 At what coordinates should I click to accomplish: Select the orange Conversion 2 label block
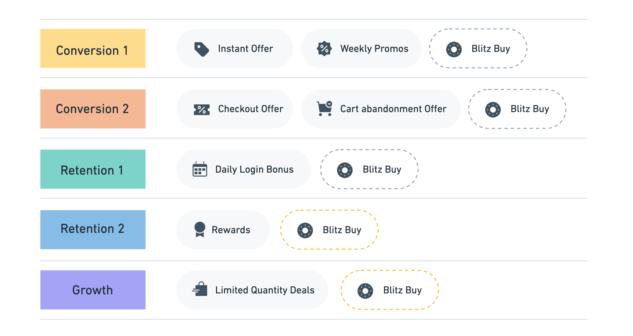coord(93,109)
